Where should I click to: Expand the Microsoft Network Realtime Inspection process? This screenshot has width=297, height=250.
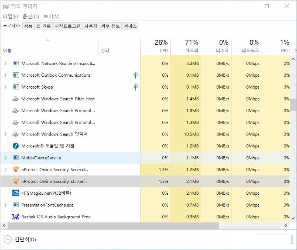point(6,63)
